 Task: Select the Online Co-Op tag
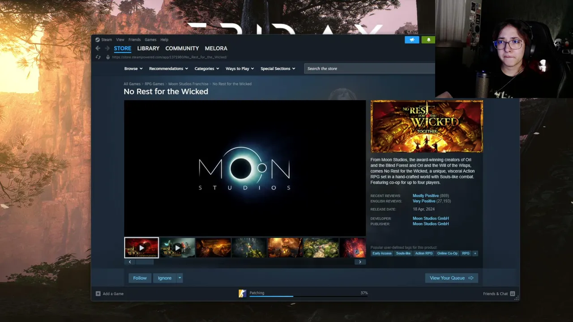click(447, 254)
